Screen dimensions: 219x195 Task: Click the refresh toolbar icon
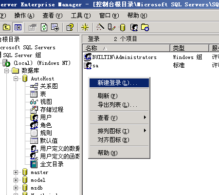[x=44, y=27]
